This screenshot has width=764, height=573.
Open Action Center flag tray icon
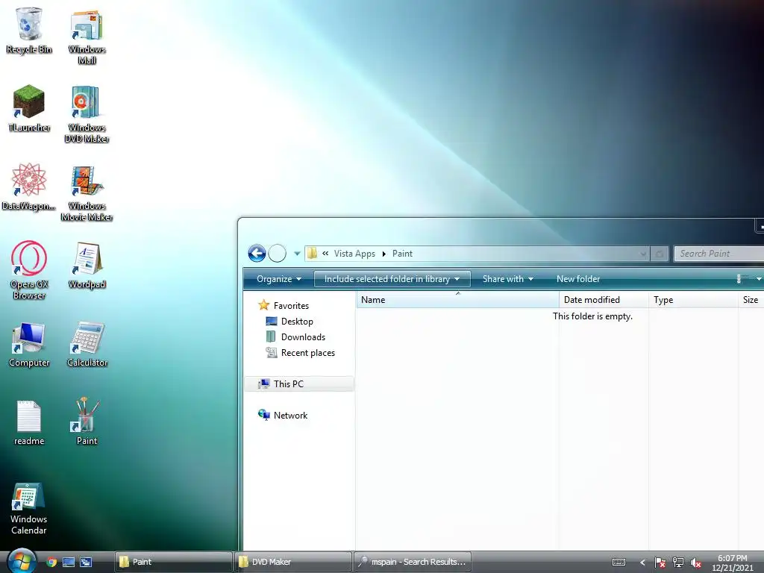pyautogui.click(x=660, y=563)
